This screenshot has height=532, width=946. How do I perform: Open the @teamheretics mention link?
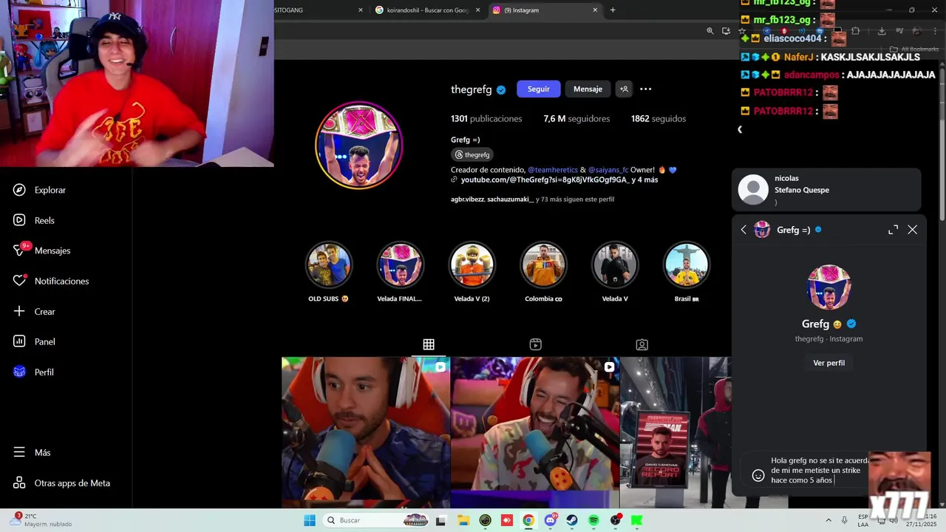point(553,170)
